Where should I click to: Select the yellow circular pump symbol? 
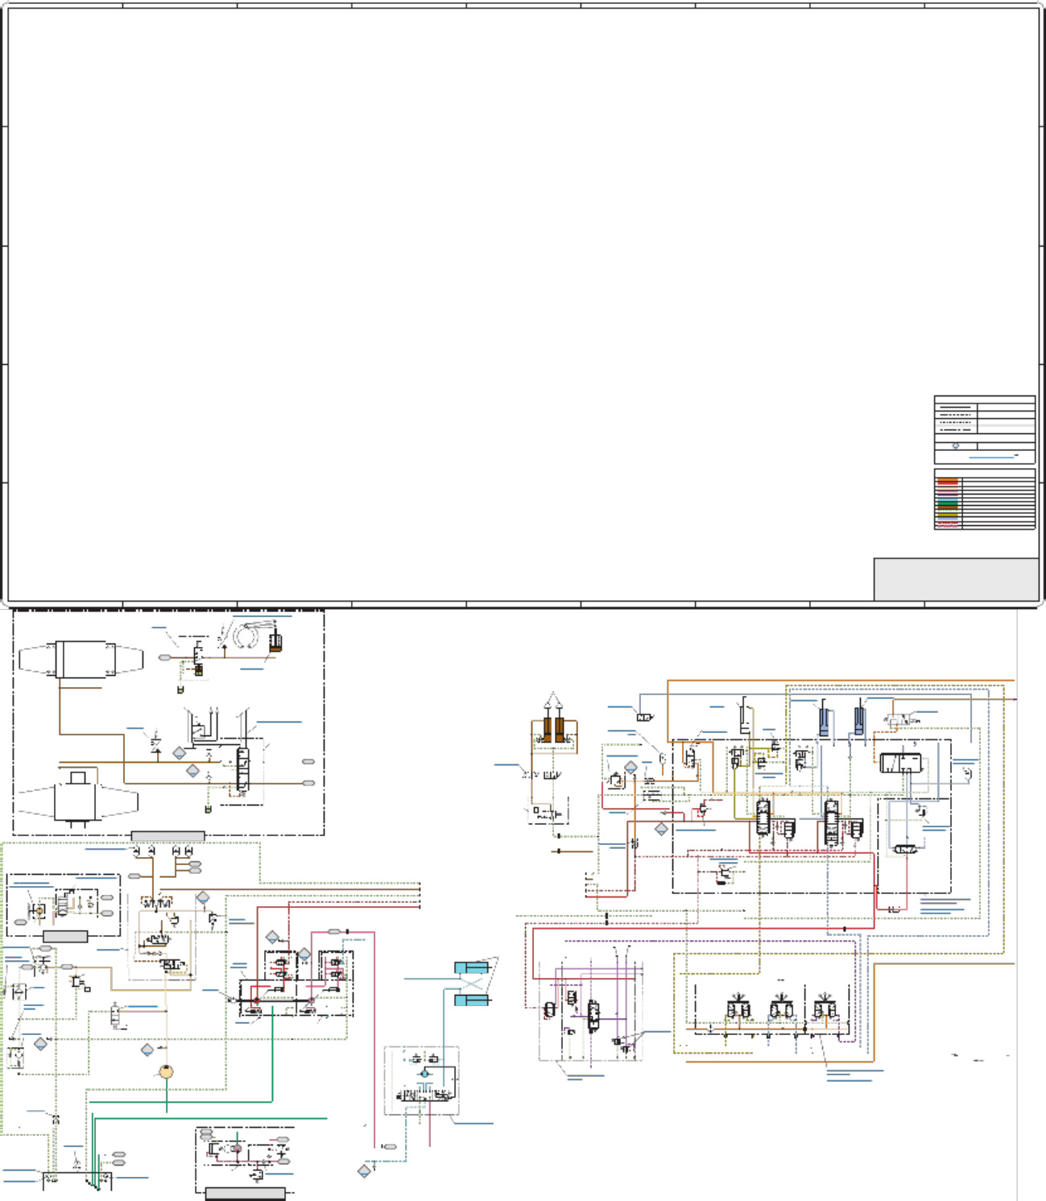tap(166, 1071)
